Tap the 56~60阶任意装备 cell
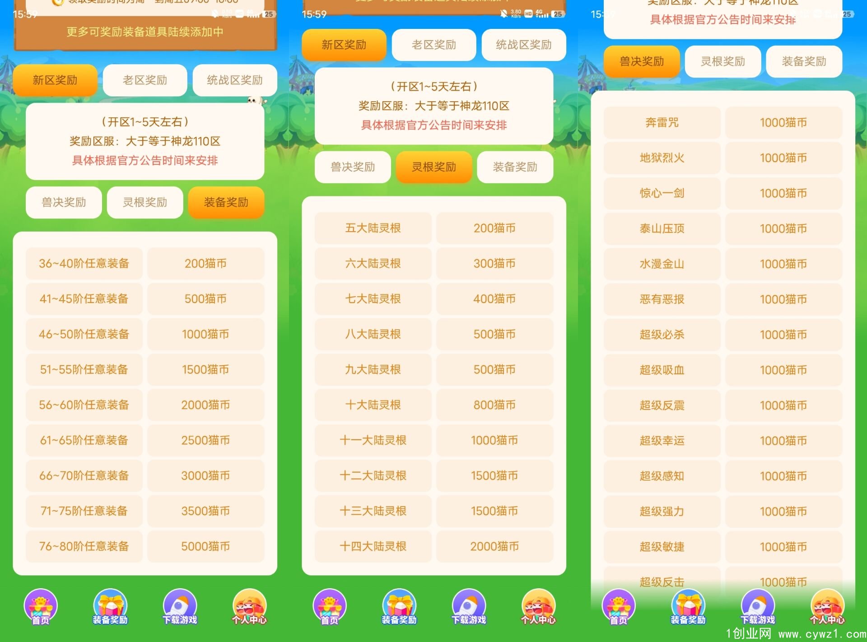The width and height of the screenshot is (867, 642). pyautogui.click(x=84, y=405)
